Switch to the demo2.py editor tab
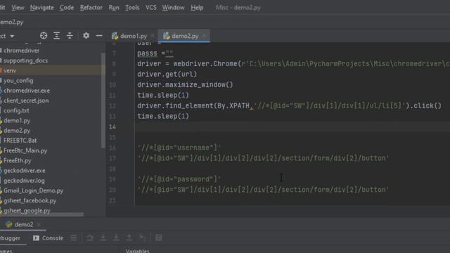 (185, 36)
